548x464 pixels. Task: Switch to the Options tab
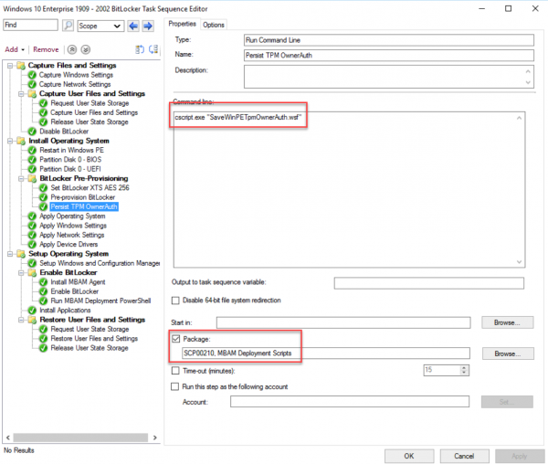[214, 25]
